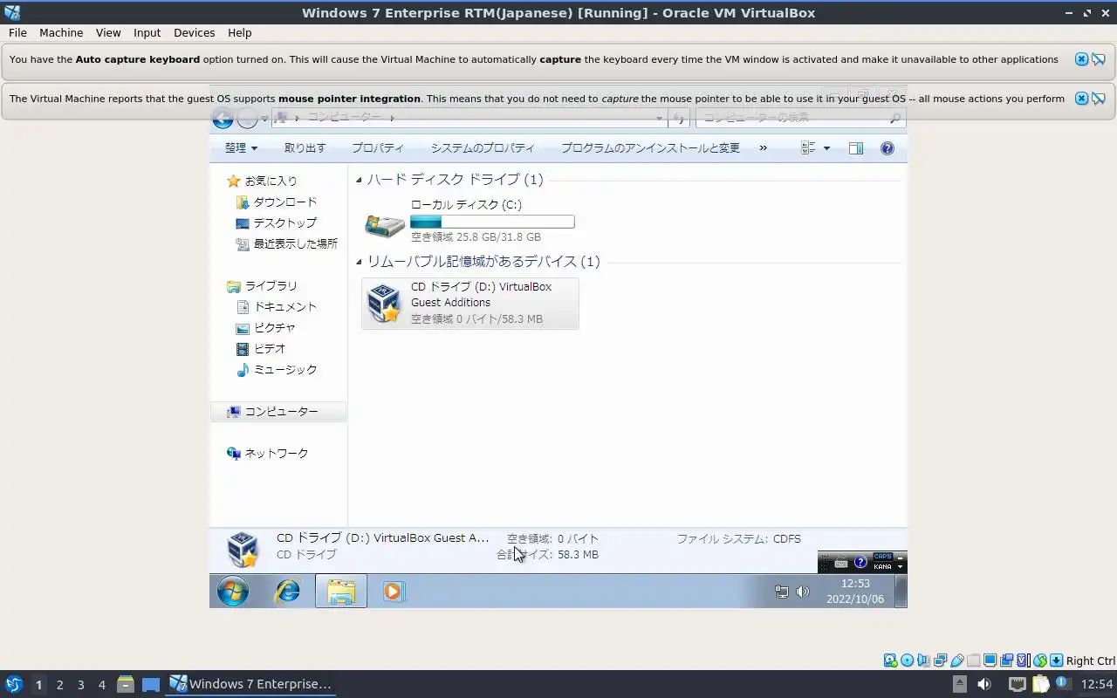Select デスクトップ in the navigation pane
The width and height of the screenshot is (1117, 698).
pos(277,222)
